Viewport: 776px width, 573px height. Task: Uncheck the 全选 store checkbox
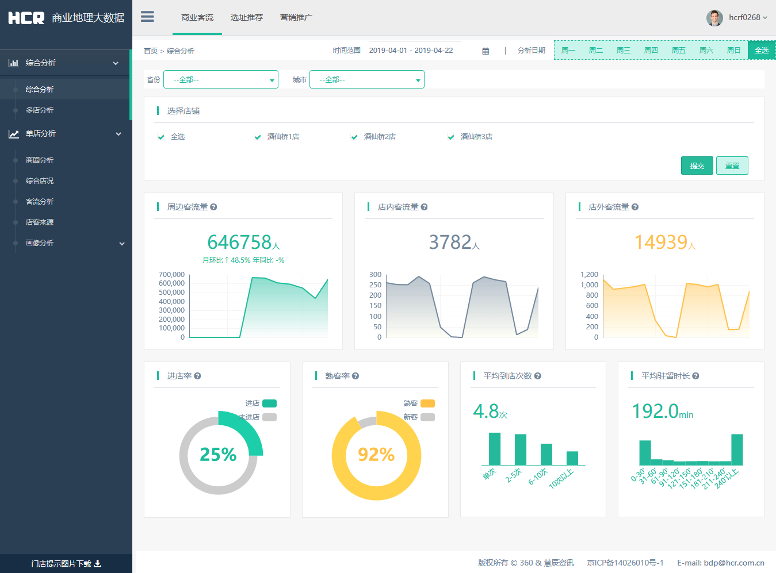[x=161, y=137]
